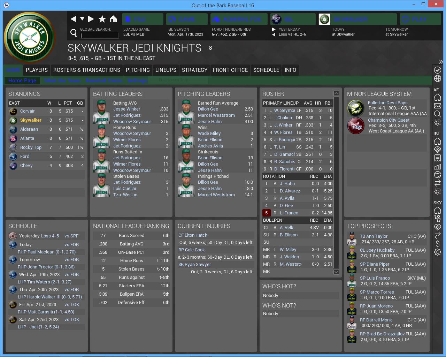Image resolution: width=446 pixels, height=357 pixels.
Task: Open the PLAY menu button
Action: coord(420,19)
